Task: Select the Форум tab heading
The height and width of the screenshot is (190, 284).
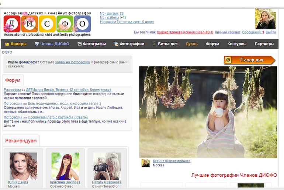Action: (x=13, y=80)
